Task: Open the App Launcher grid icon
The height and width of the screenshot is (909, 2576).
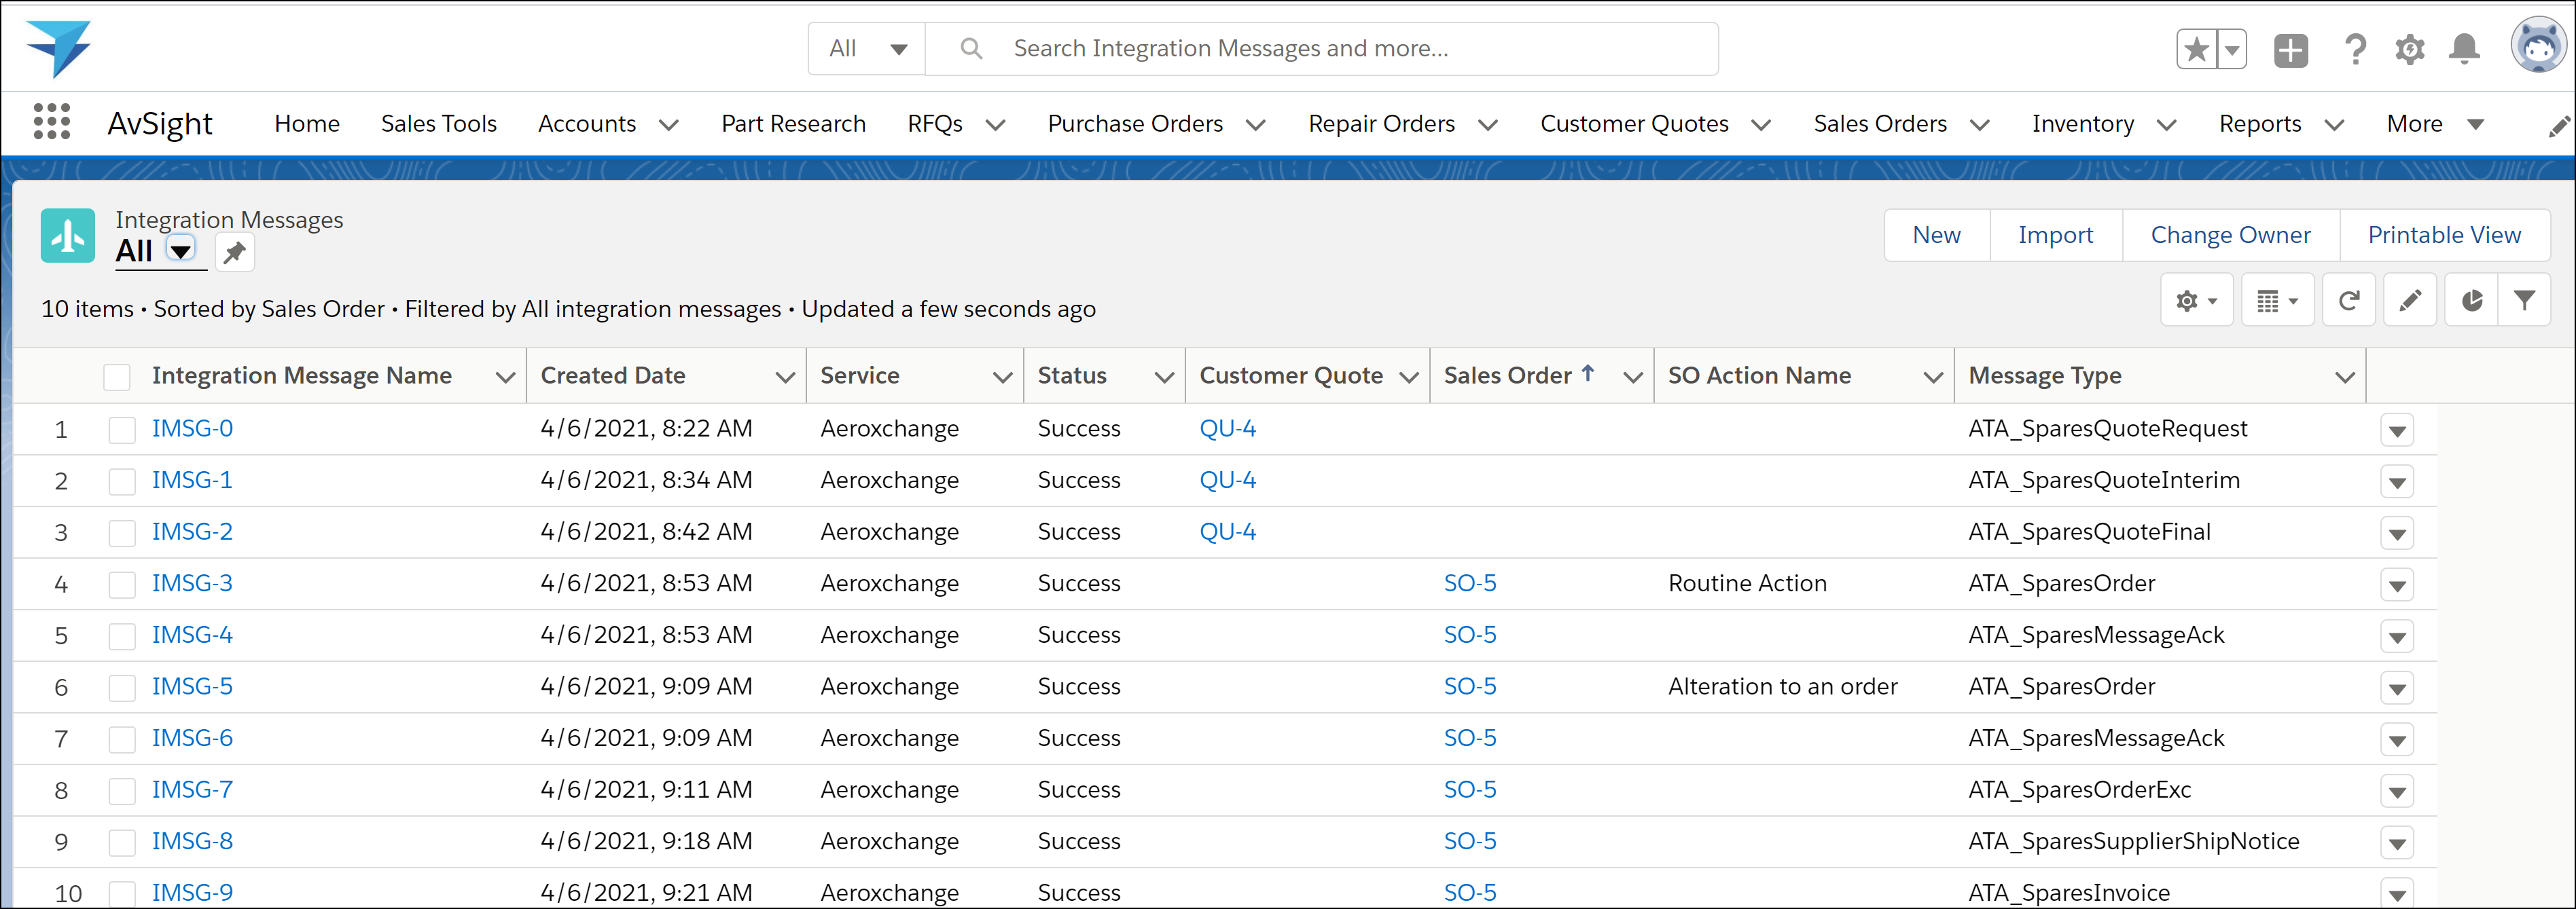Action: coord(52,123)
